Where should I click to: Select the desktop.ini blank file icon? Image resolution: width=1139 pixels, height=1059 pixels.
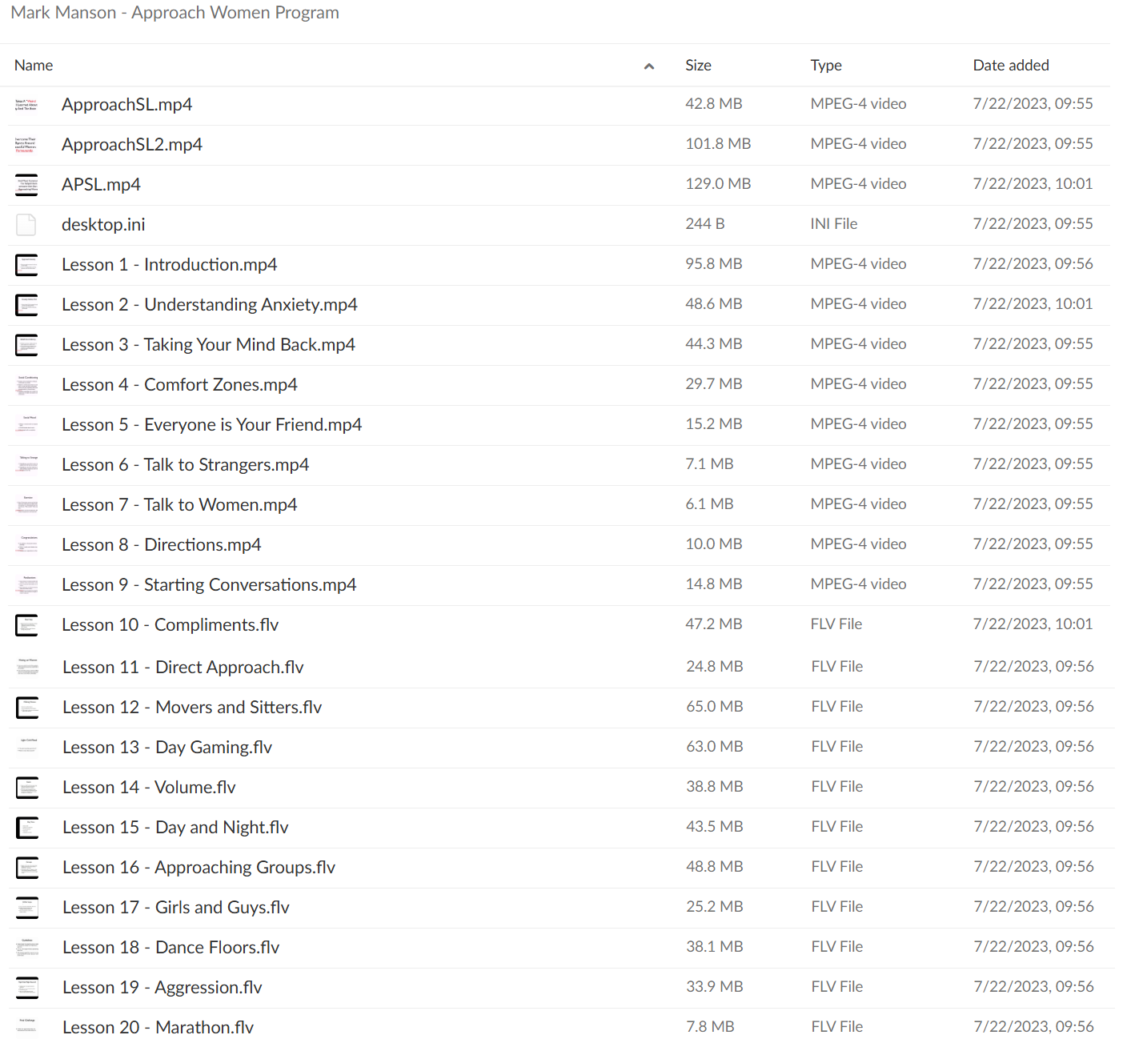pyautogui.click(x=26, y=225)
